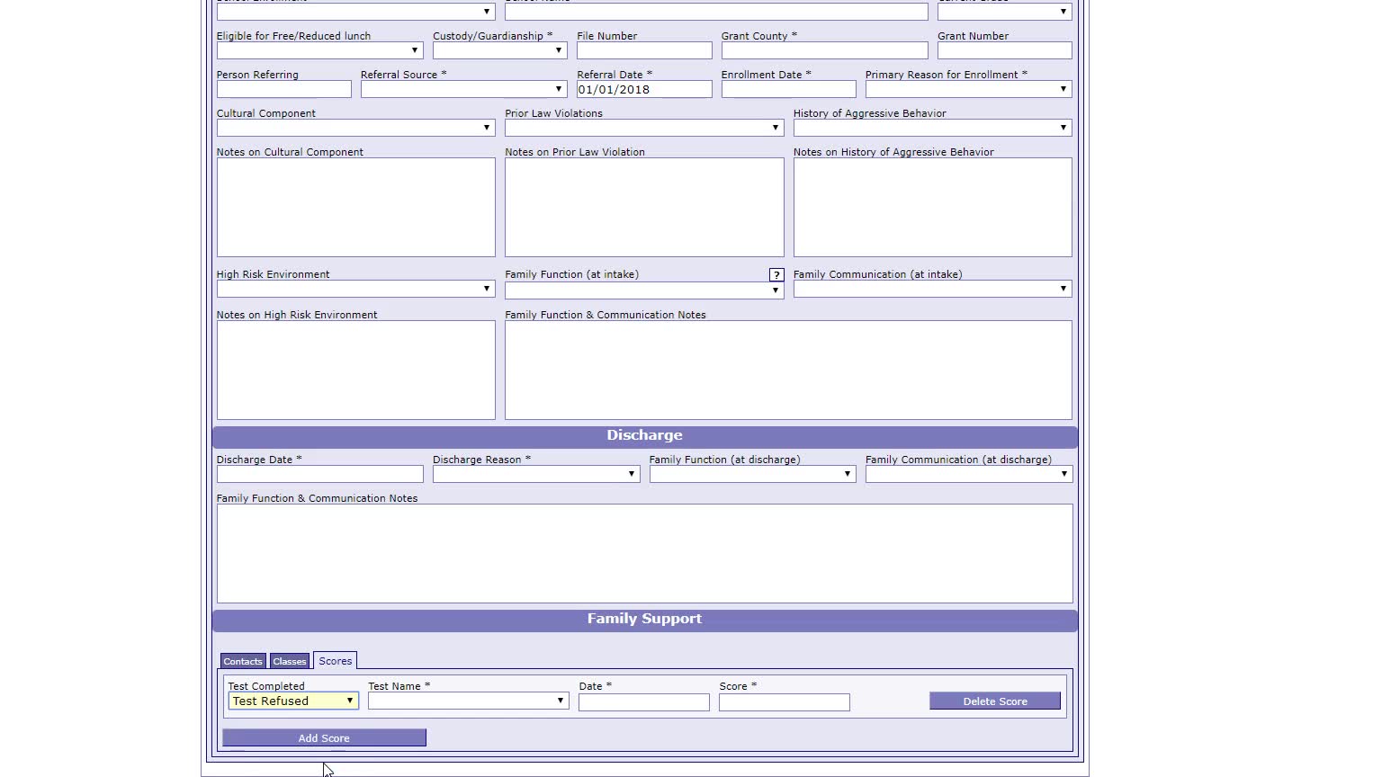Click the intake Family Function & Communication Notes textarea

click(788, 371)
